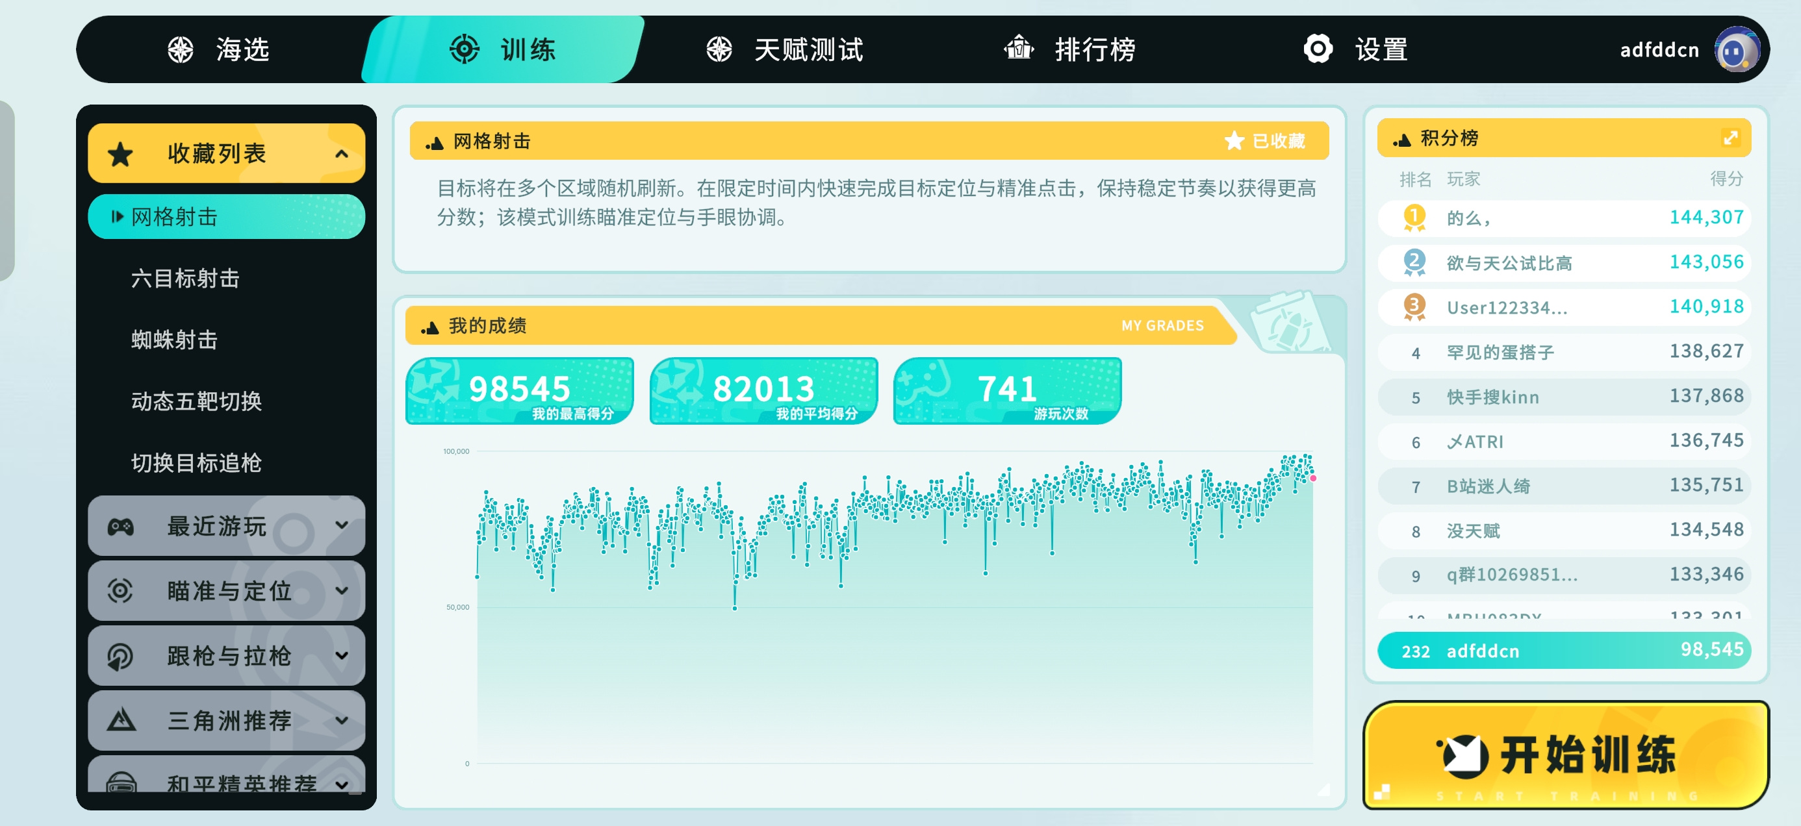Click the settings gear icon

click(1318, 49)
